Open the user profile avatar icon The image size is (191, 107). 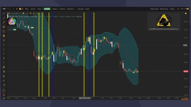188,9
